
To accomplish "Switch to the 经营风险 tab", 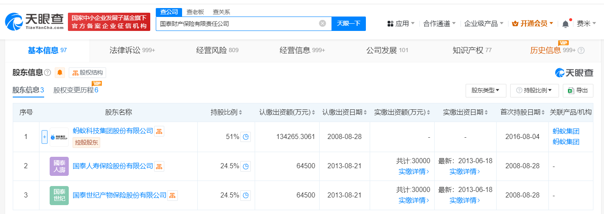I will (217, 50).
